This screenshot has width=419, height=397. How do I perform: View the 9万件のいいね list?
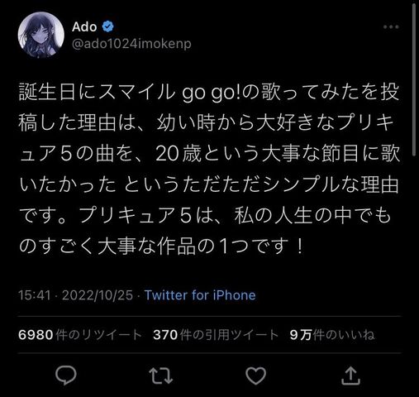pyautogui.click(x=332, y=335)
